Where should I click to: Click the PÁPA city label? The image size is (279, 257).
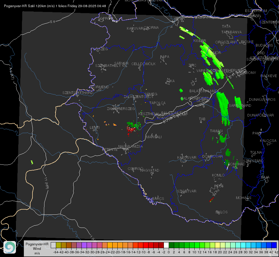[165, 57]
